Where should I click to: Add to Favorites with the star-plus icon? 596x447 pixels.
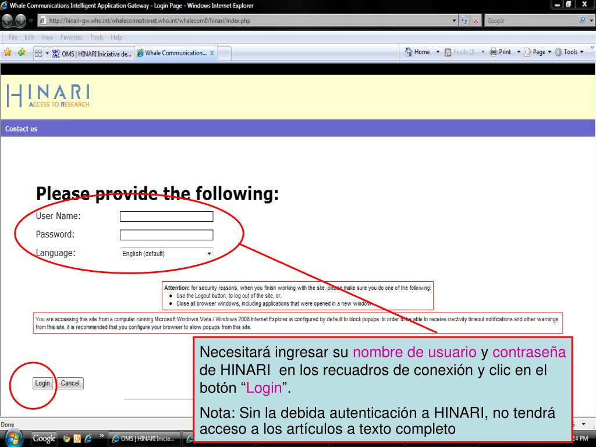point(22,52)
